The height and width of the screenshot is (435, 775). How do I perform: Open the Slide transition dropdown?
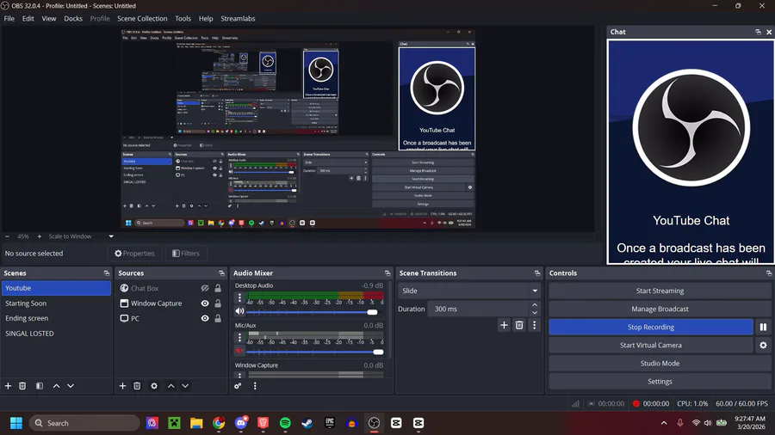point(468,291)
